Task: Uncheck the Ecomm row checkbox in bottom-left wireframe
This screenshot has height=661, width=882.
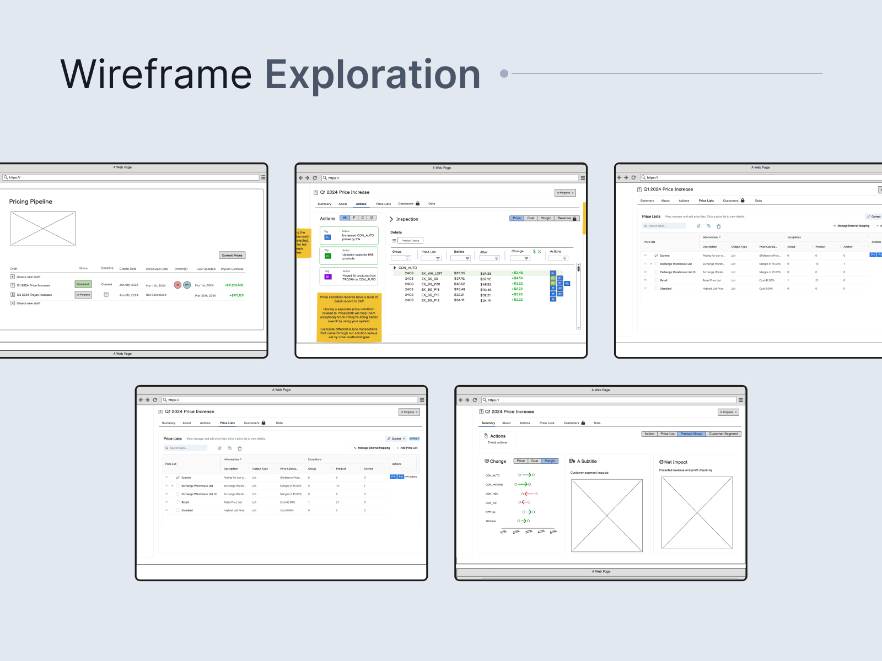Action: (178, 478)
